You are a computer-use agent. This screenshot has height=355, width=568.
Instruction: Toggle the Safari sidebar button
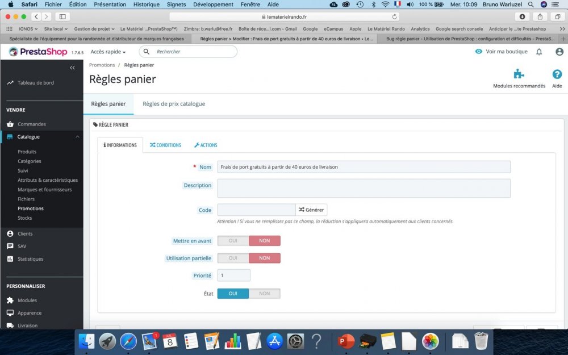tap(62, 16)
